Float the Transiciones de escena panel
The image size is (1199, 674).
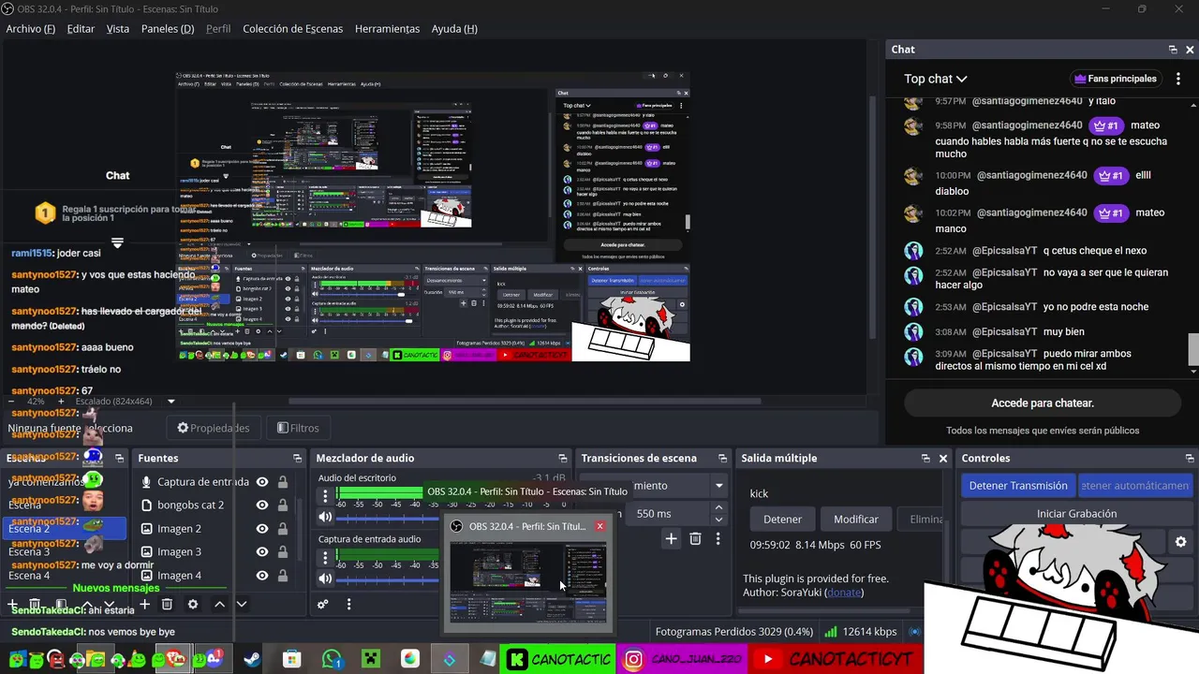click(x=722, y=458)
